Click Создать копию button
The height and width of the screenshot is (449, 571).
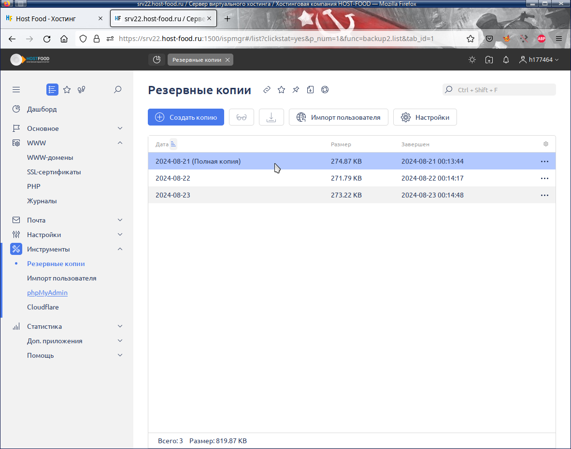(x=186, y=117)
